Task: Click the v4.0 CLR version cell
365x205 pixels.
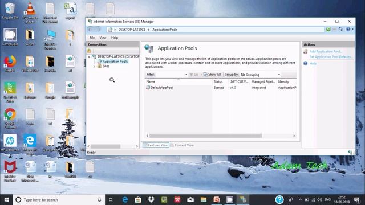Action: [x=233, y=88]
